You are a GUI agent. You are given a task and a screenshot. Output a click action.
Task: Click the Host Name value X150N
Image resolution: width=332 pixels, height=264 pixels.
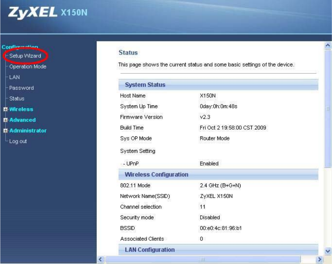pyautogui.click(x=208, y=96)
